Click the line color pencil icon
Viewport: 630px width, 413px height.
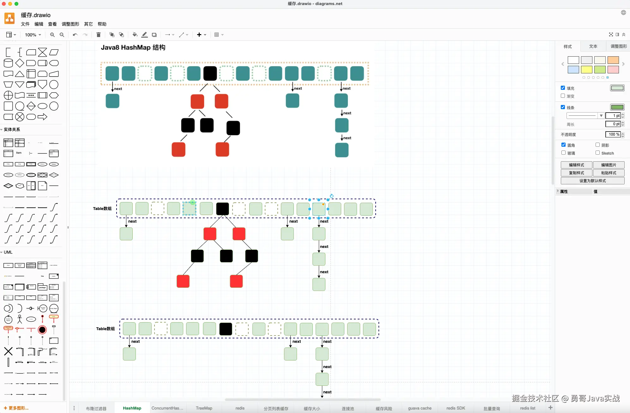[x=144, y=35]
